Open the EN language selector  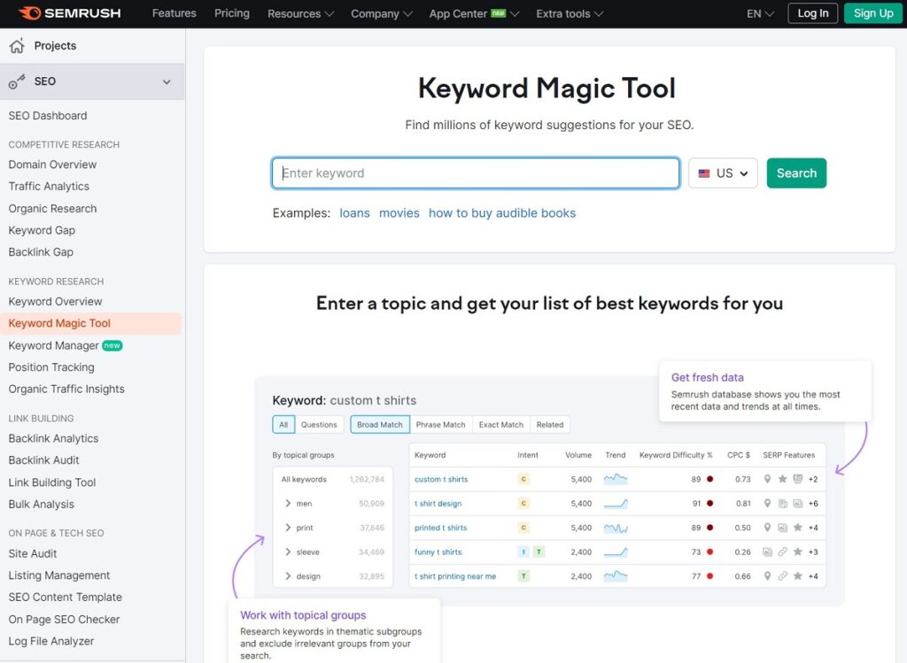(760, 13)
